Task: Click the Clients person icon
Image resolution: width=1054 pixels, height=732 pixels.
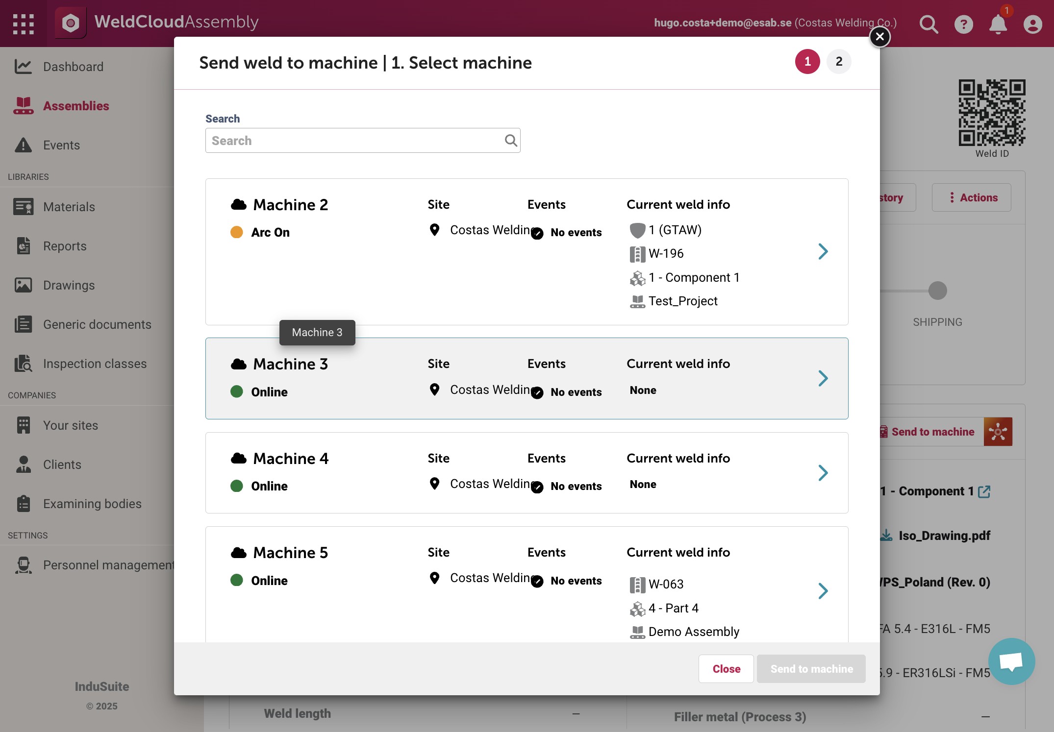Action: (23, 464)
